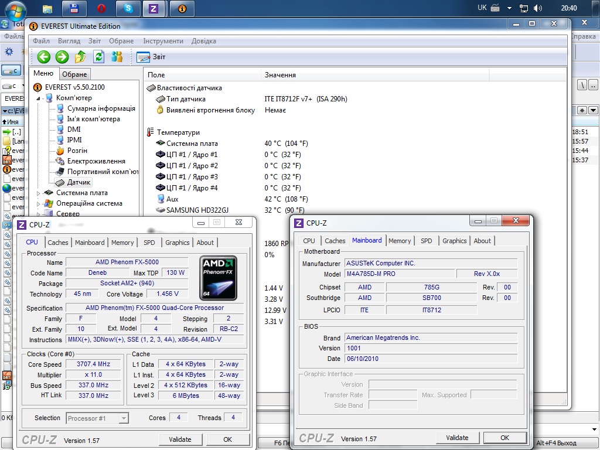600x450 pixels.
Task: Open About tab in left CPU-Z window
Action: 205,243
